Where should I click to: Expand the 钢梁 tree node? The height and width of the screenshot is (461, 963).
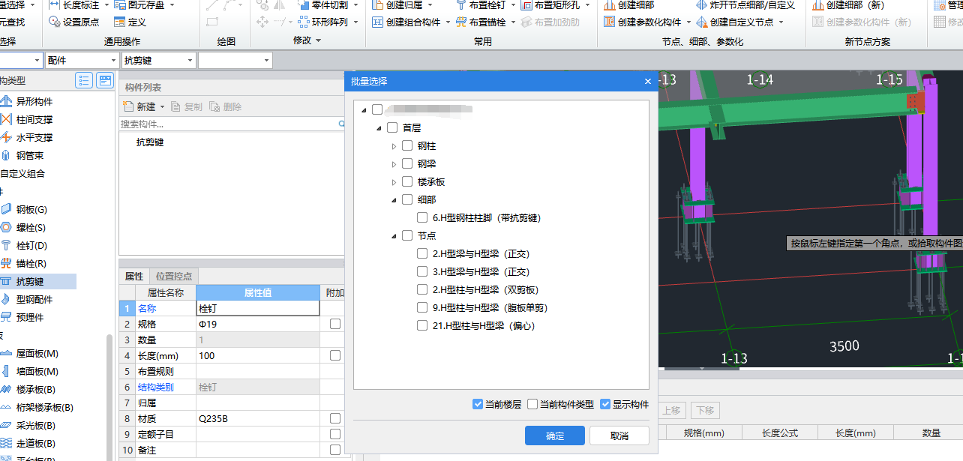tap(394, 164)
